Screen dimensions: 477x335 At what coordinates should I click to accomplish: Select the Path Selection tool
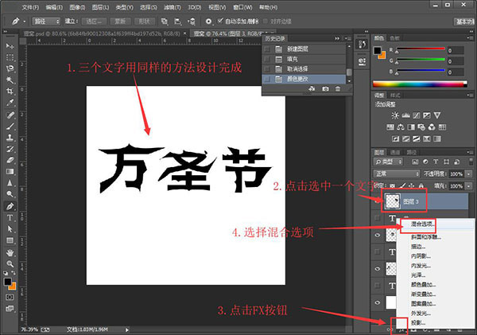click(10, 228)
